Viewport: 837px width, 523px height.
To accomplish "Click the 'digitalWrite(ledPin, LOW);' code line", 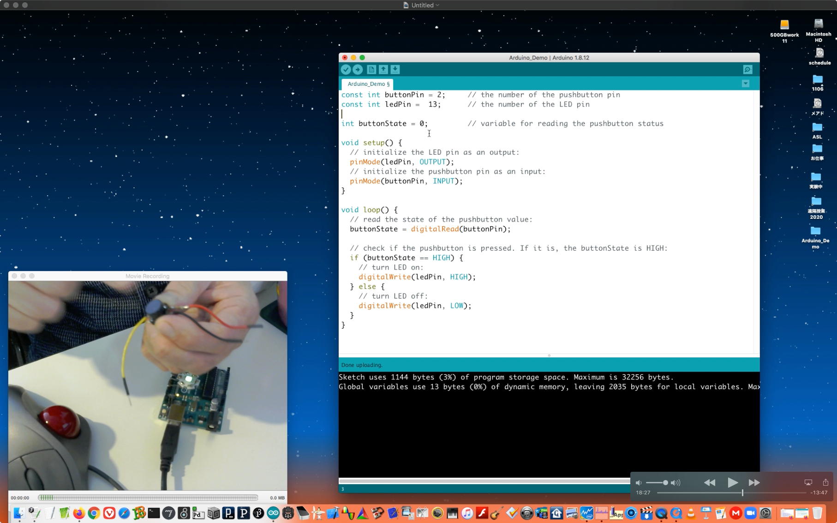I will coord(415,306).
